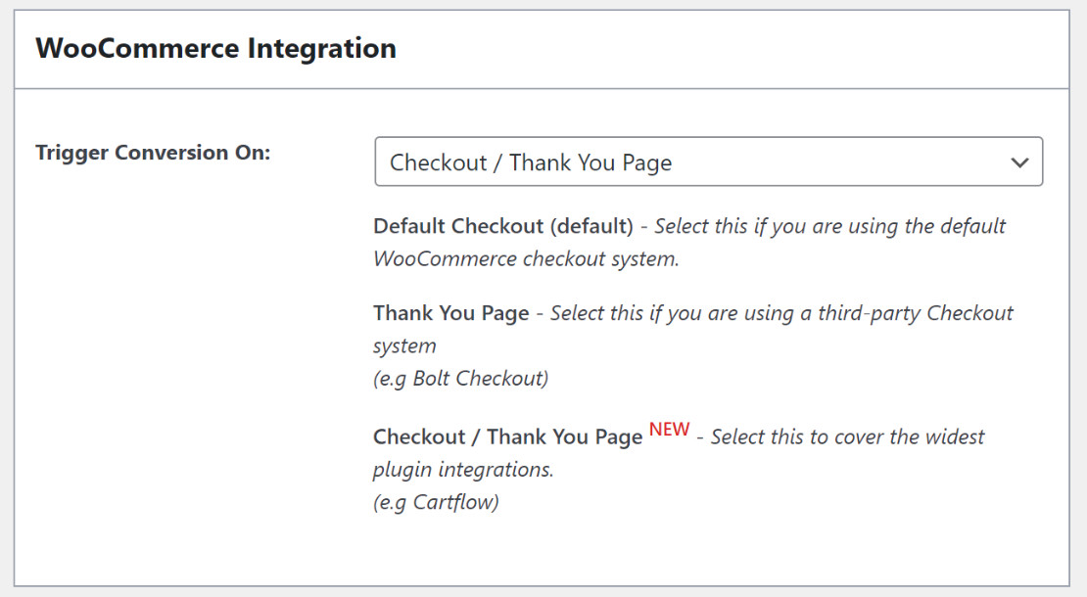Click the word 'system' under Thank You Page
The width and height of the screenshot is (1087, 597).
[404, 346]
